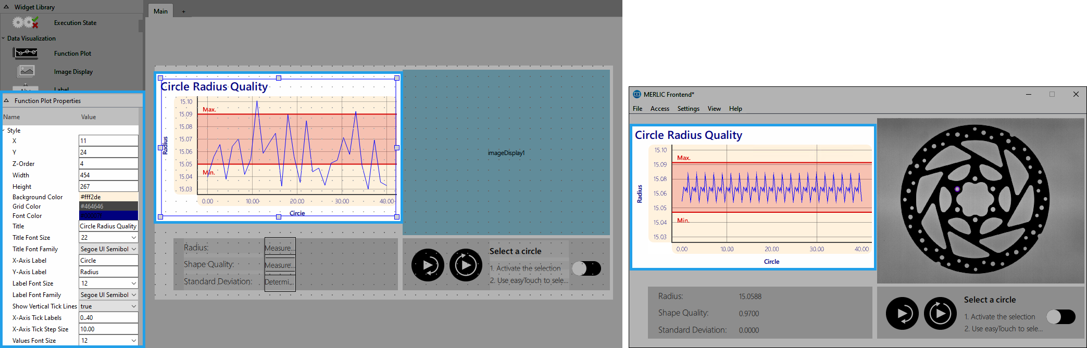
Task: Click the X-Axis Tick Step Size field
Action: [108, 329]
